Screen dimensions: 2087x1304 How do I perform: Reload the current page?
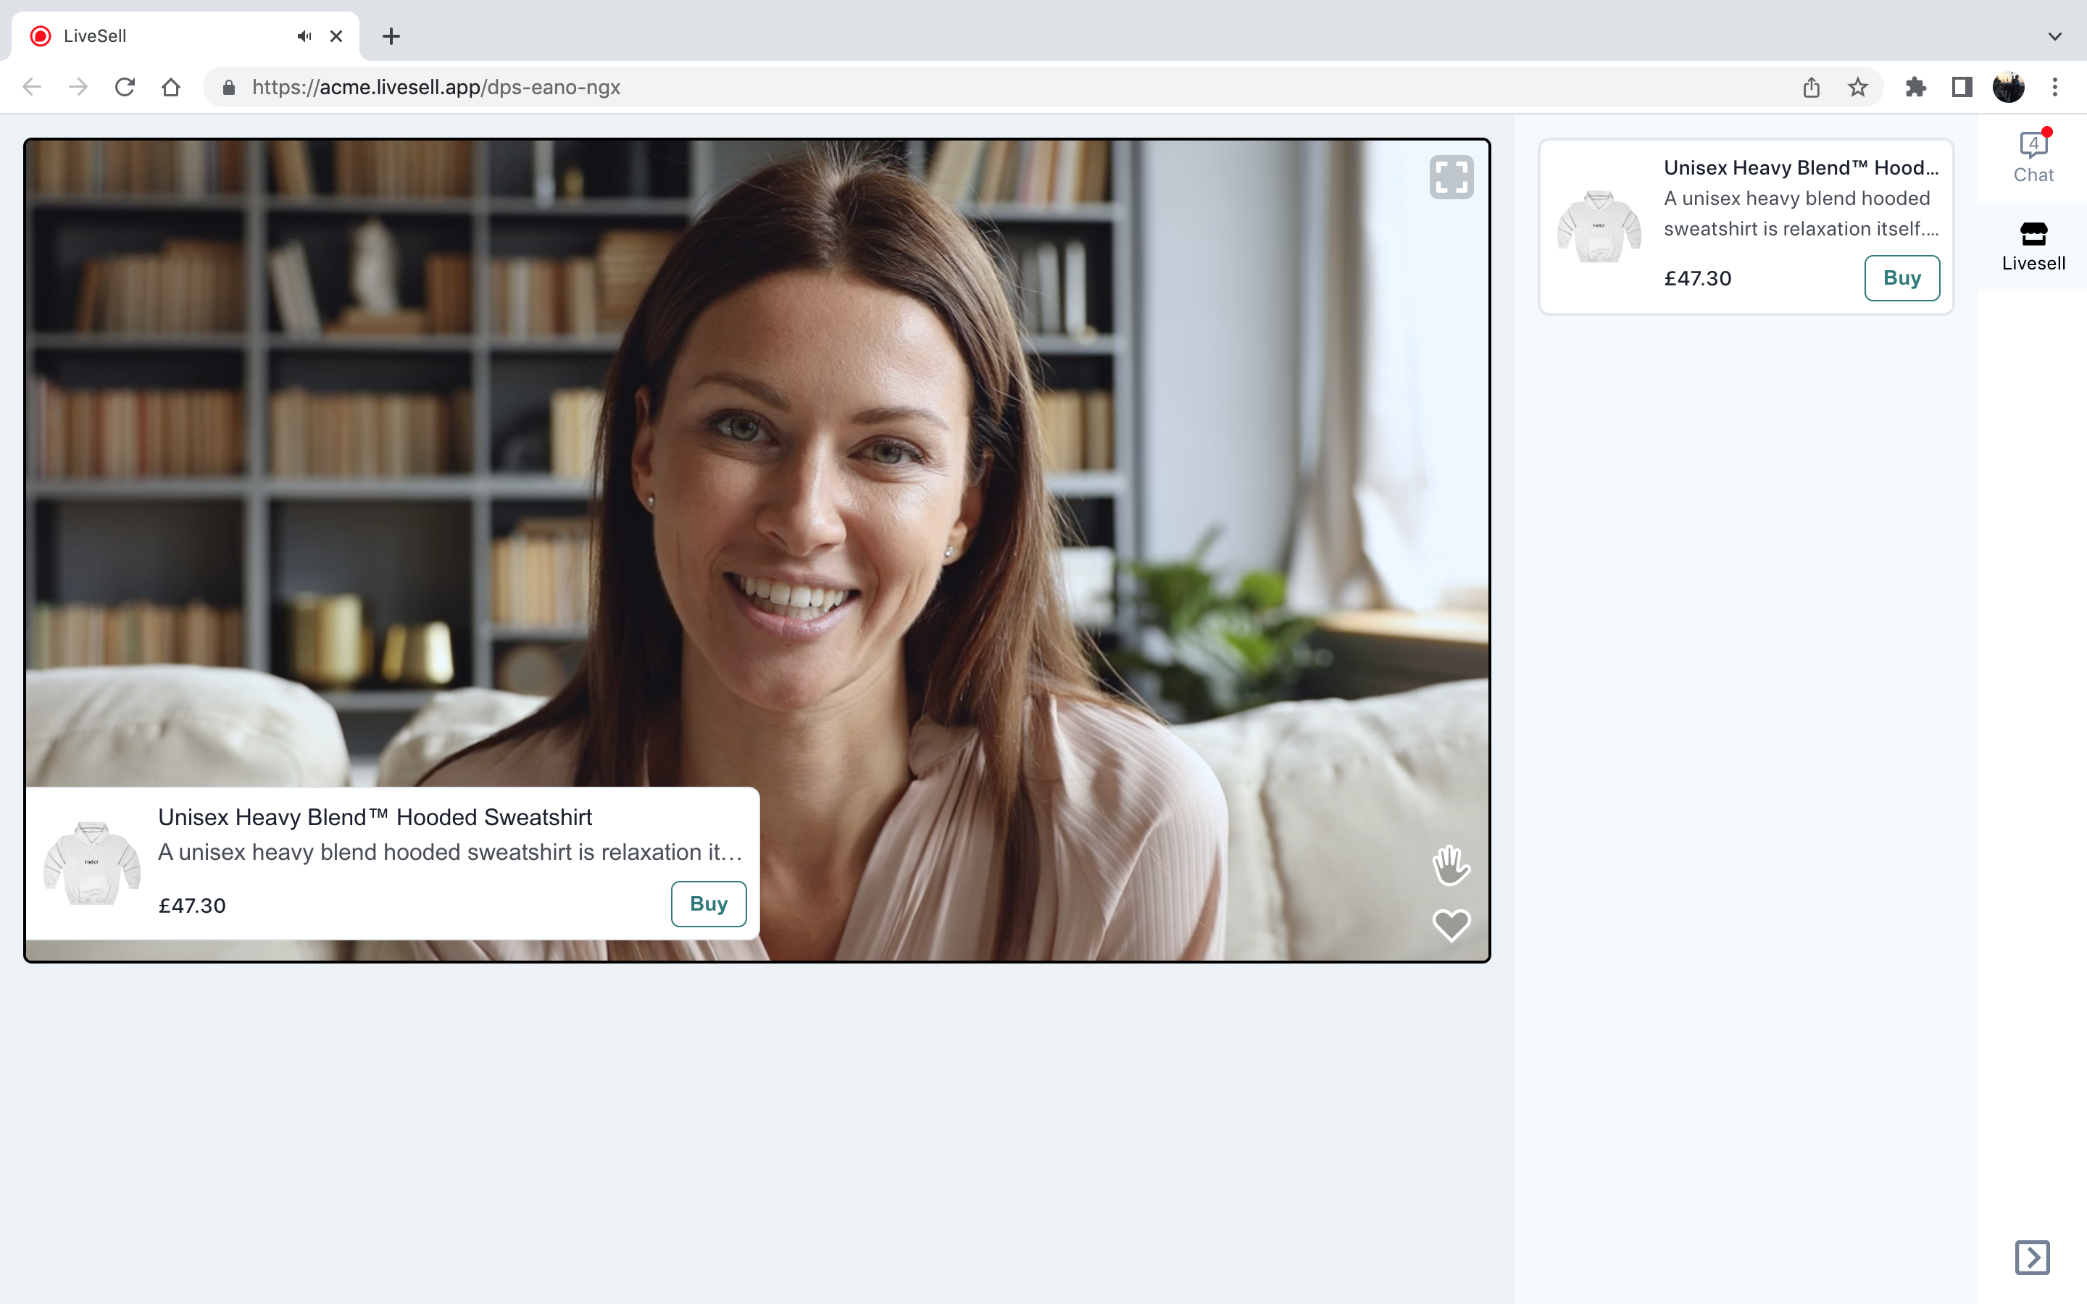(x=125, y=87)
